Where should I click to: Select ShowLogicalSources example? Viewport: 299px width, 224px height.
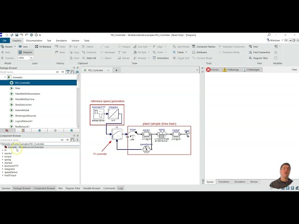point(25,116)
